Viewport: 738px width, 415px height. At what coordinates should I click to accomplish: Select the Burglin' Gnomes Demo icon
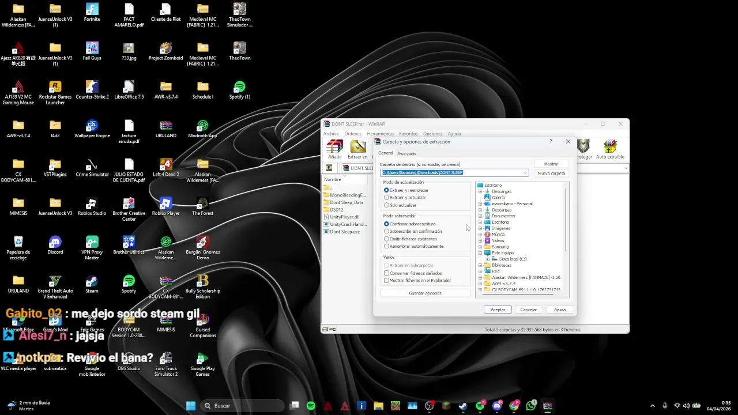[203, 248]
